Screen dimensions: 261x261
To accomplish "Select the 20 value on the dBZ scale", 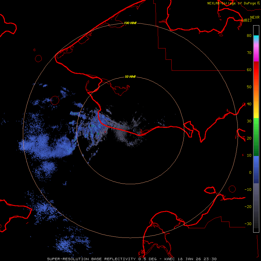I will [249, 138].
